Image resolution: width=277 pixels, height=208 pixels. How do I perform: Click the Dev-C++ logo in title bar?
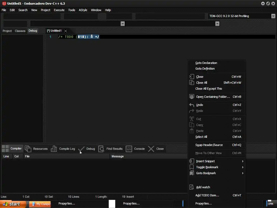(x=4, y=4)
